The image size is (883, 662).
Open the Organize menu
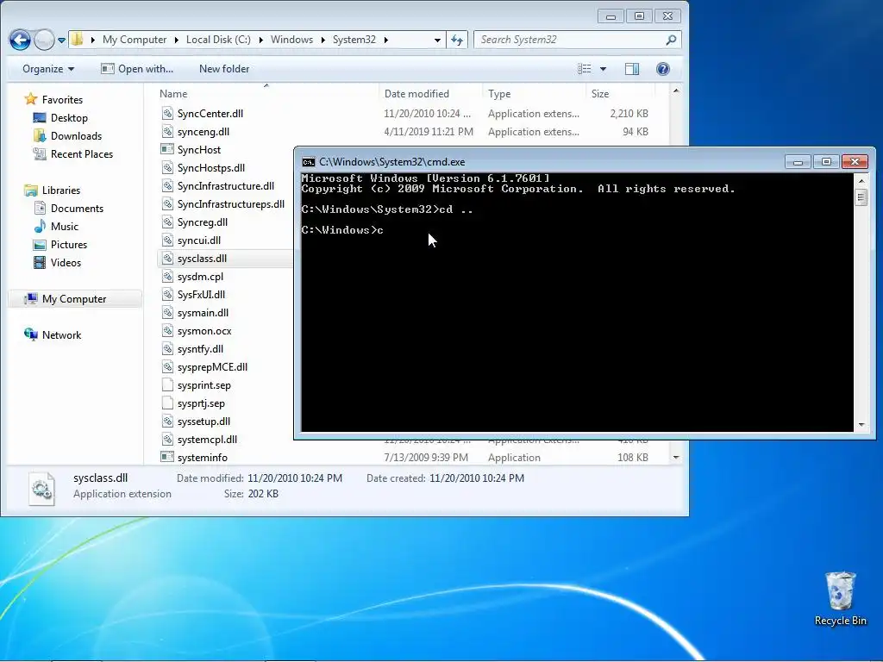click(x=48, y=69)
